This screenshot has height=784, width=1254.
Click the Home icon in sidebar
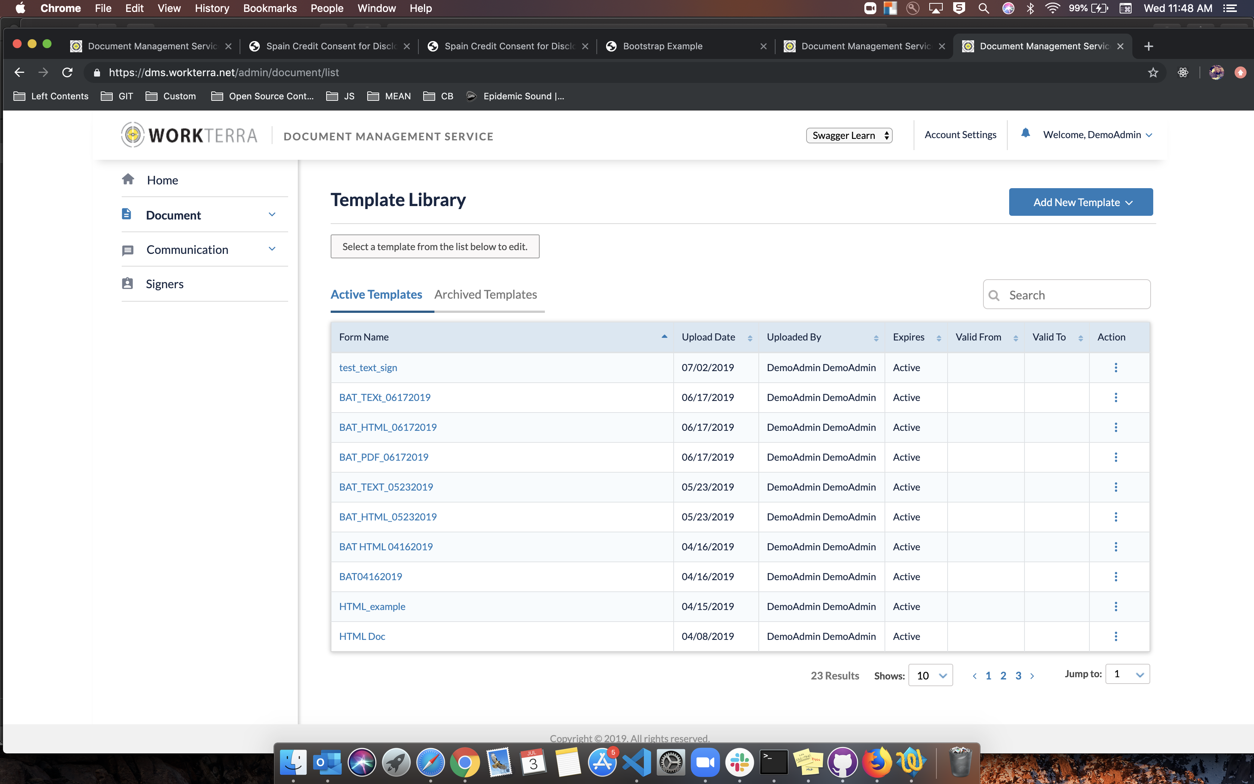click(128, 180)
